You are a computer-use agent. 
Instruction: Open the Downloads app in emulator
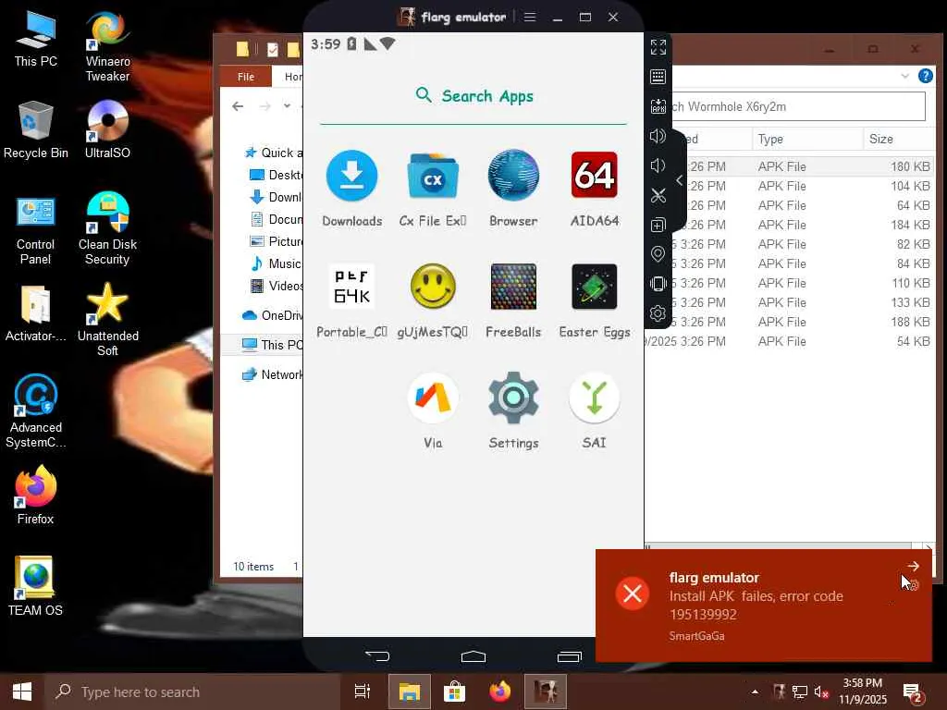coord(352,176)
